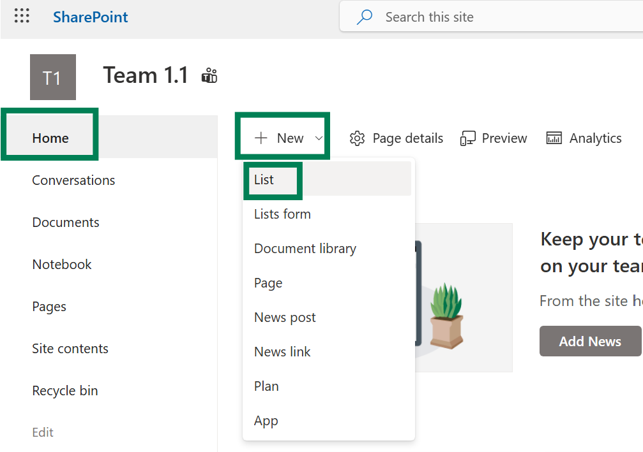Click the Preview devices icon
643x452 pixels.
tap(467, 138)
